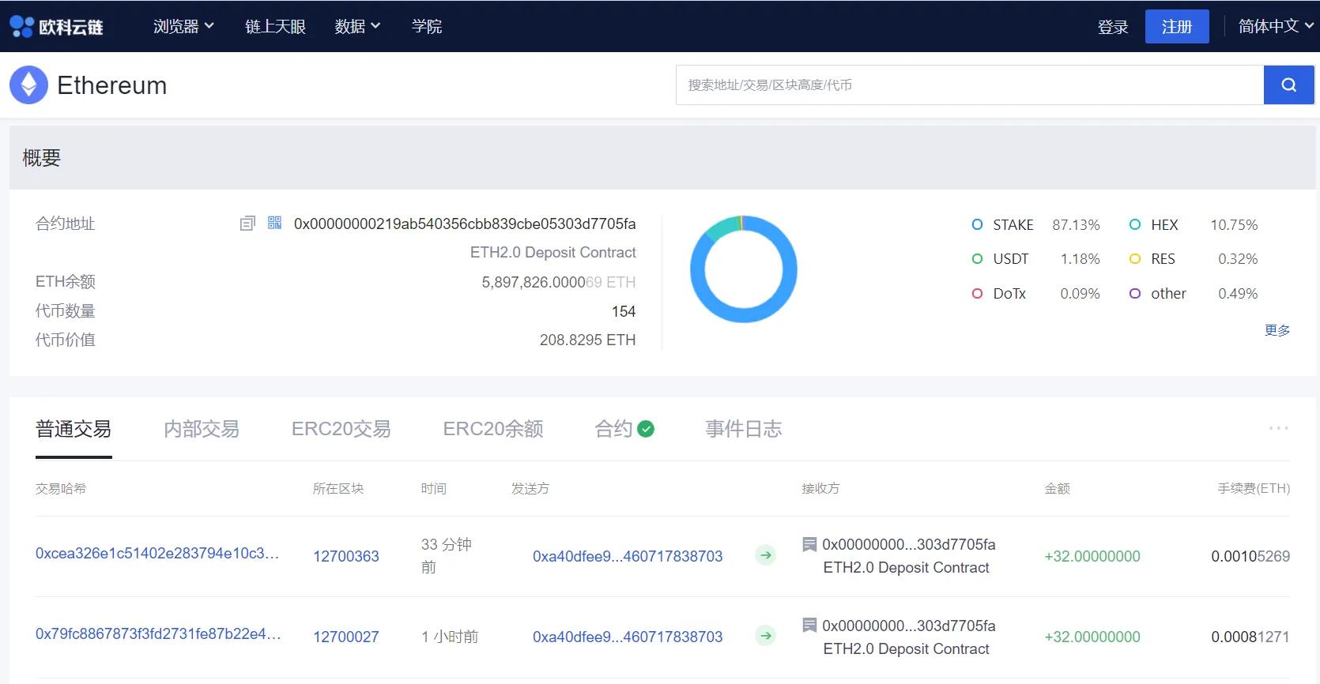Screen dimensions: 1320x684
Task: Click the 33 分钟前 timestamp
Action: pyautogui.click(x=447, y=555)
